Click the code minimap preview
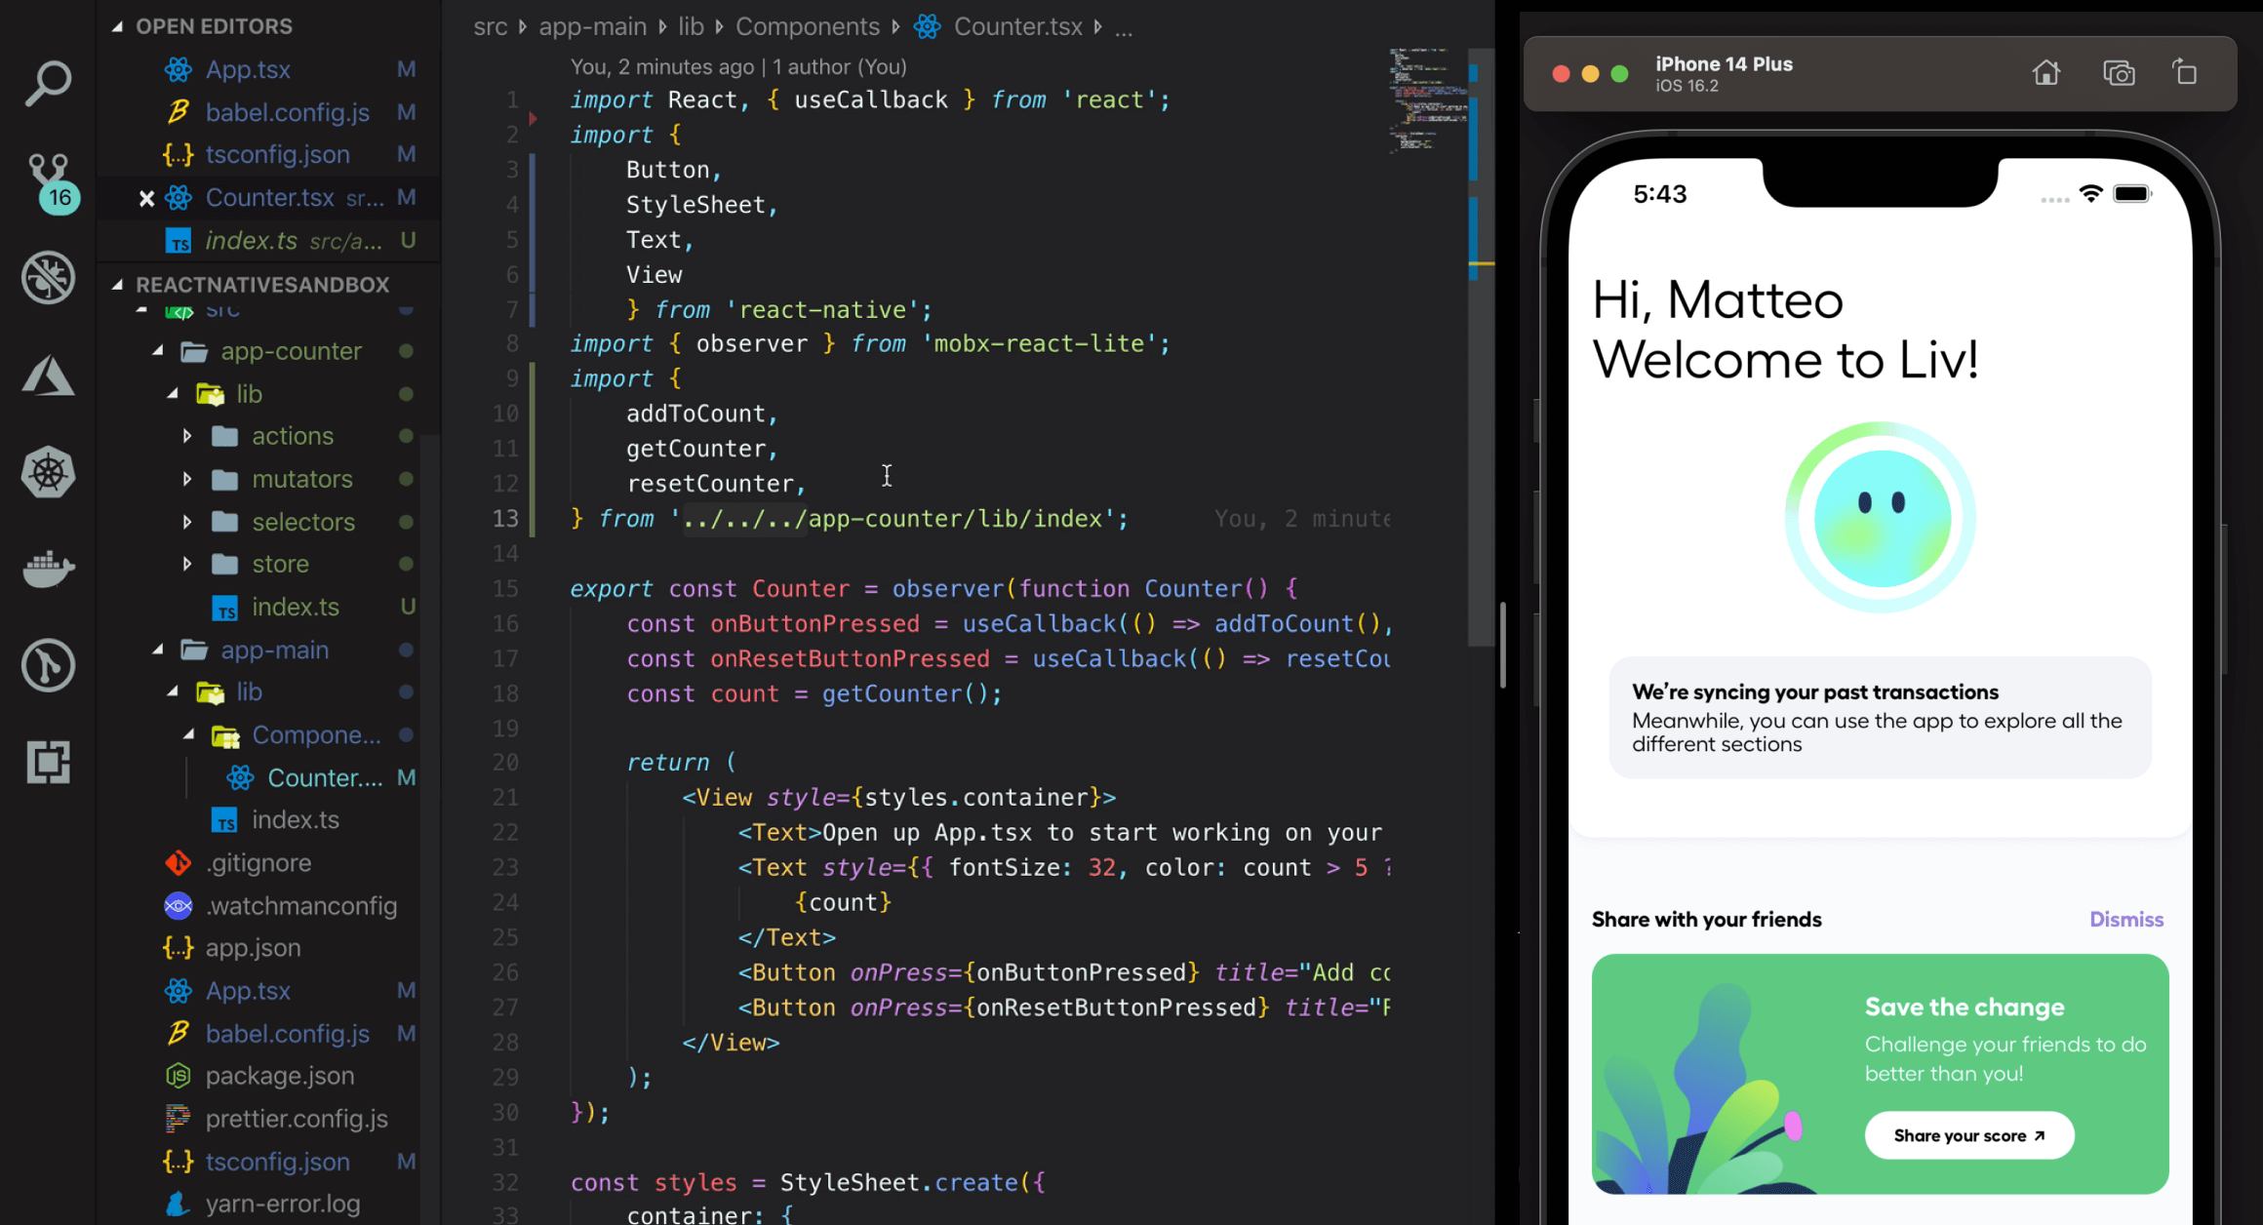The height and width of the screenshot is (1225, 2263). 1427,99
